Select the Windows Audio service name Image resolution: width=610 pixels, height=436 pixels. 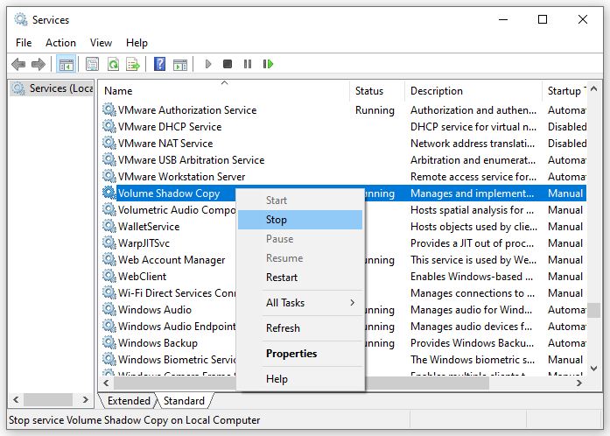tap(155, 310)
